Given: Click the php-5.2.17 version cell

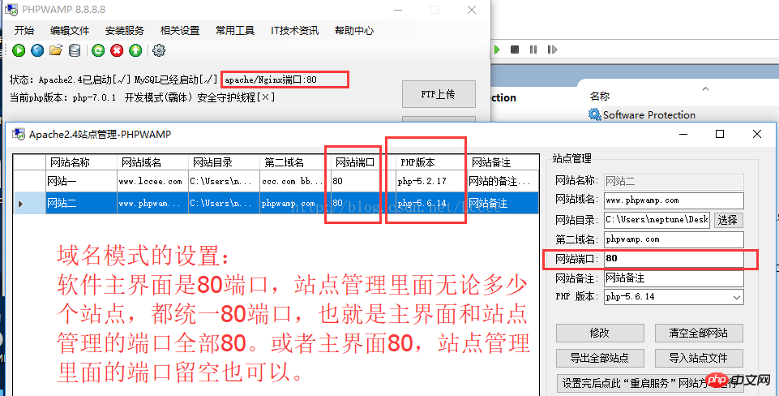Looking at the screenshot, I should click(x=431, y=182).
